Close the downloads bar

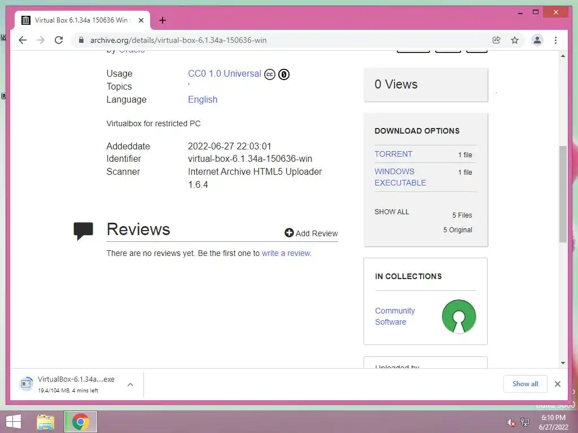557,384
